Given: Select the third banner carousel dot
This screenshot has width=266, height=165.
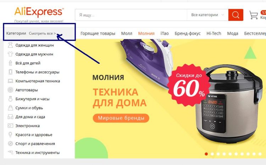Looking at the screenshot, I should point(218,154).
